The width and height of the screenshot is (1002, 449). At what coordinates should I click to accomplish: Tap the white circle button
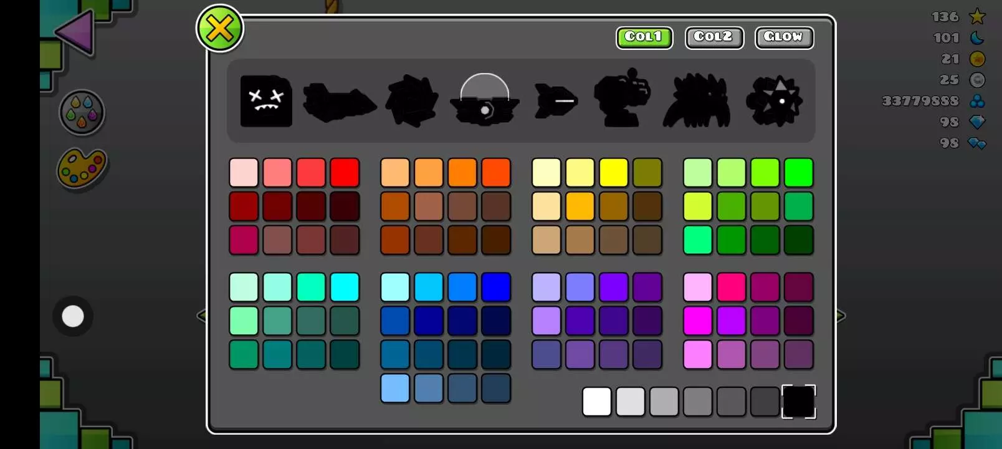click(73, 316)
